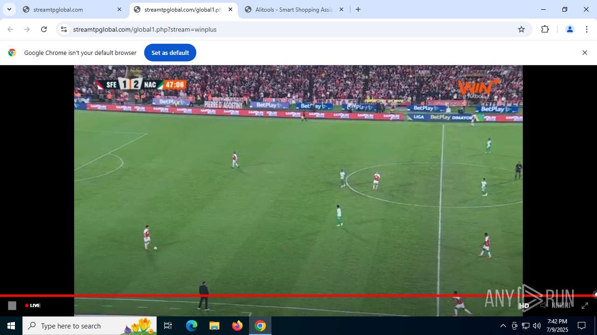Dismiss the default browser notification bar
This screenshot has width=597, height=335.
click(584, 53)
